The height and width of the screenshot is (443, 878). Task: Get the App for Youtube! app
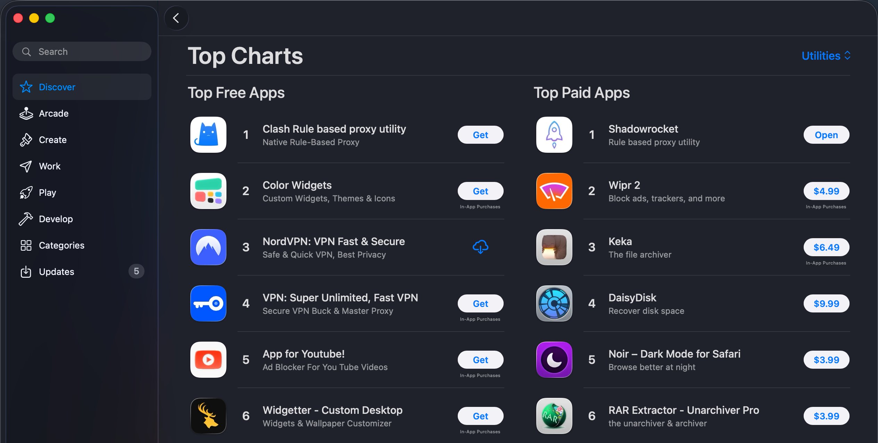[x=480, y=360]
